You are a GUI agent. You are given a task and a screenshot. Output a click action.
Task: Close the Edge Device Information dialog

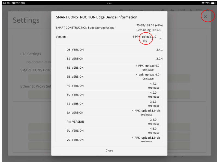[x=109, y=150]
